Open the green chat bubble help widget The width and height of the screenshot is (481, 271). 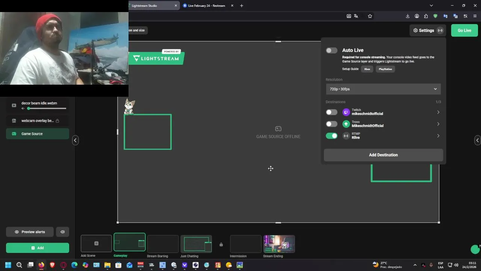click(475, 249)
